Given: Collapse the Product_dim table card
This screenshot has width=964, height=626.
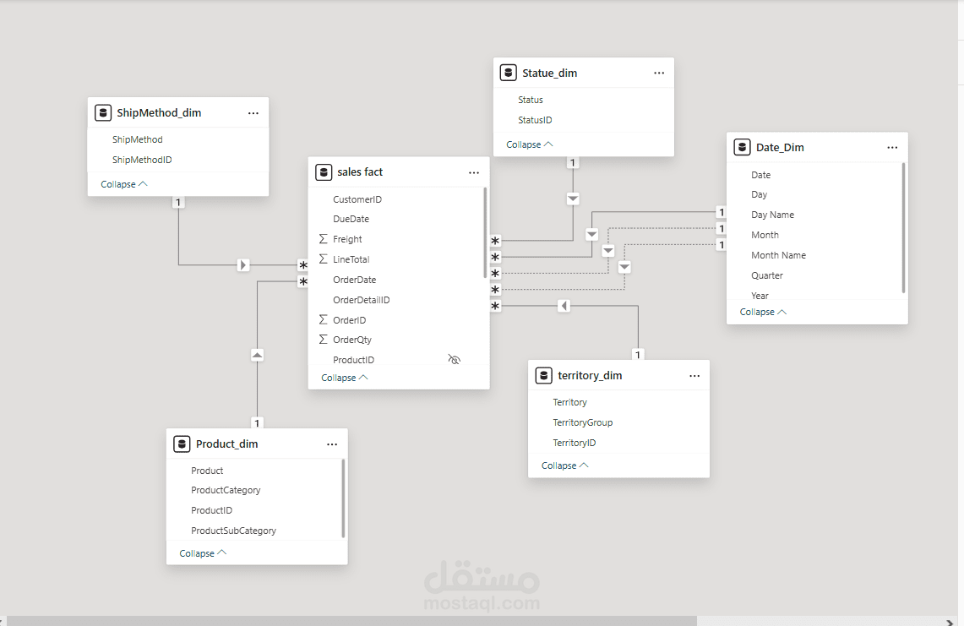Looking at the screenshot, I should click(203, 553).
